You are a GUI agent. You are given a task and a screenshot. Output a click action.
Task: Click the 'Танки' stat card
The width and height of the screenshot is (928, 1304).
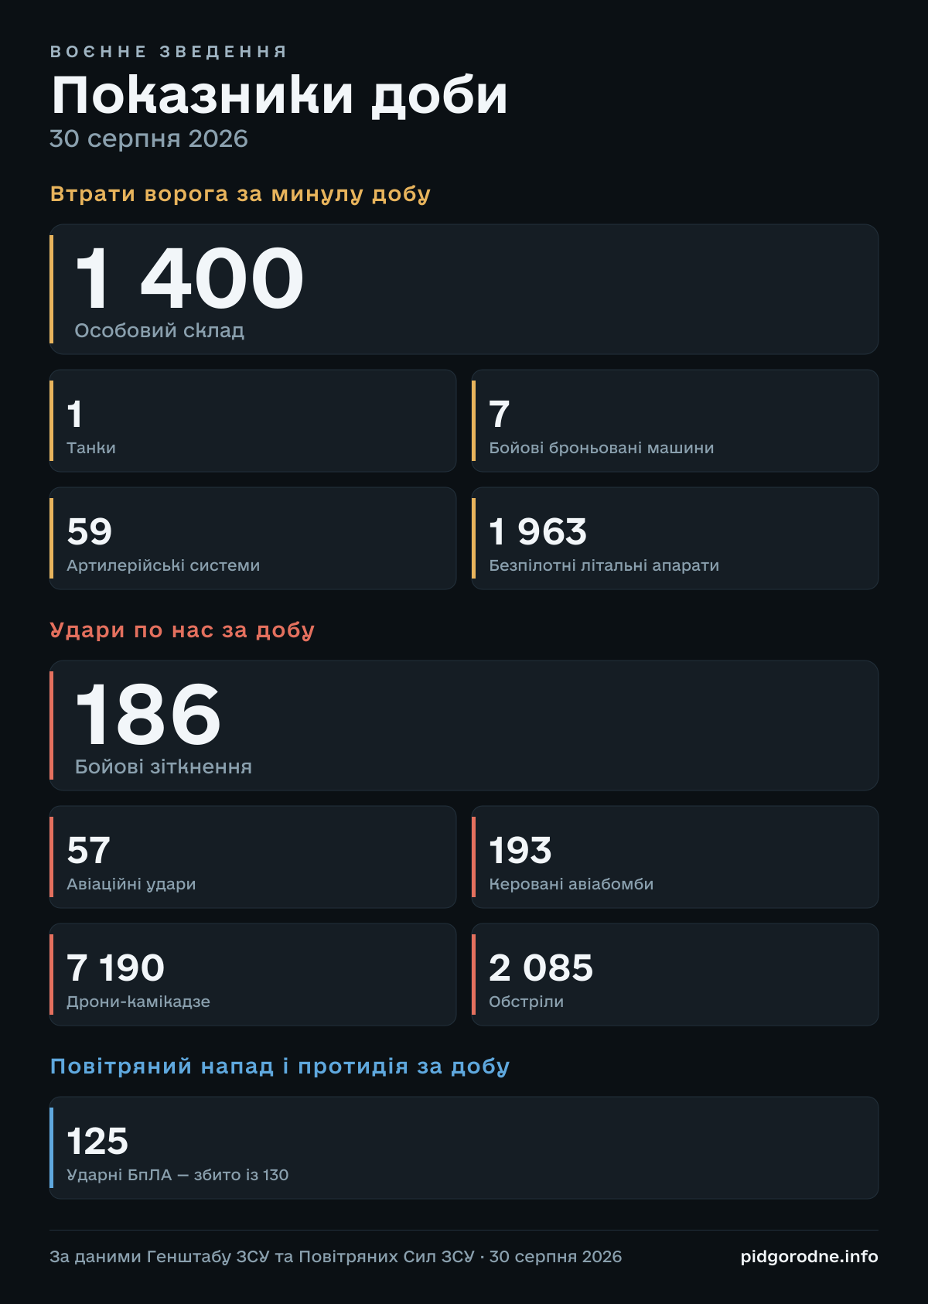(253, 421)
